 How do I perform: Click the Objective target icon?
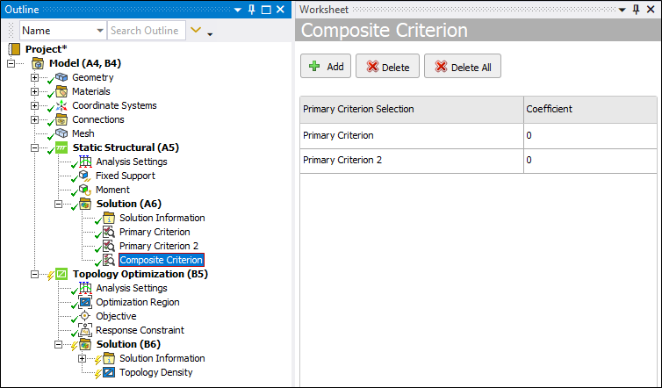(85, 316)
